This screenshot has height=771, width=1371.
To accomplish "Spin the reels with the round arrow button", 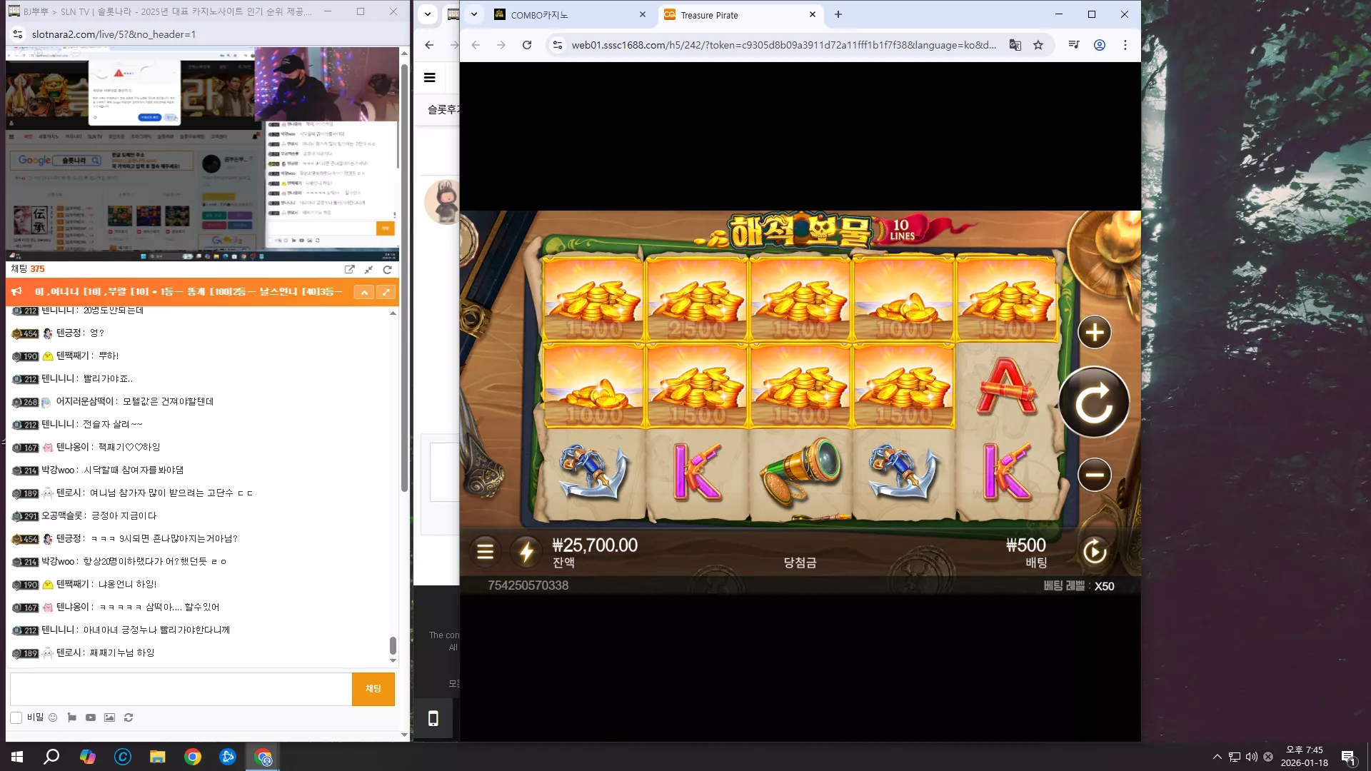I will point(1093,403).
